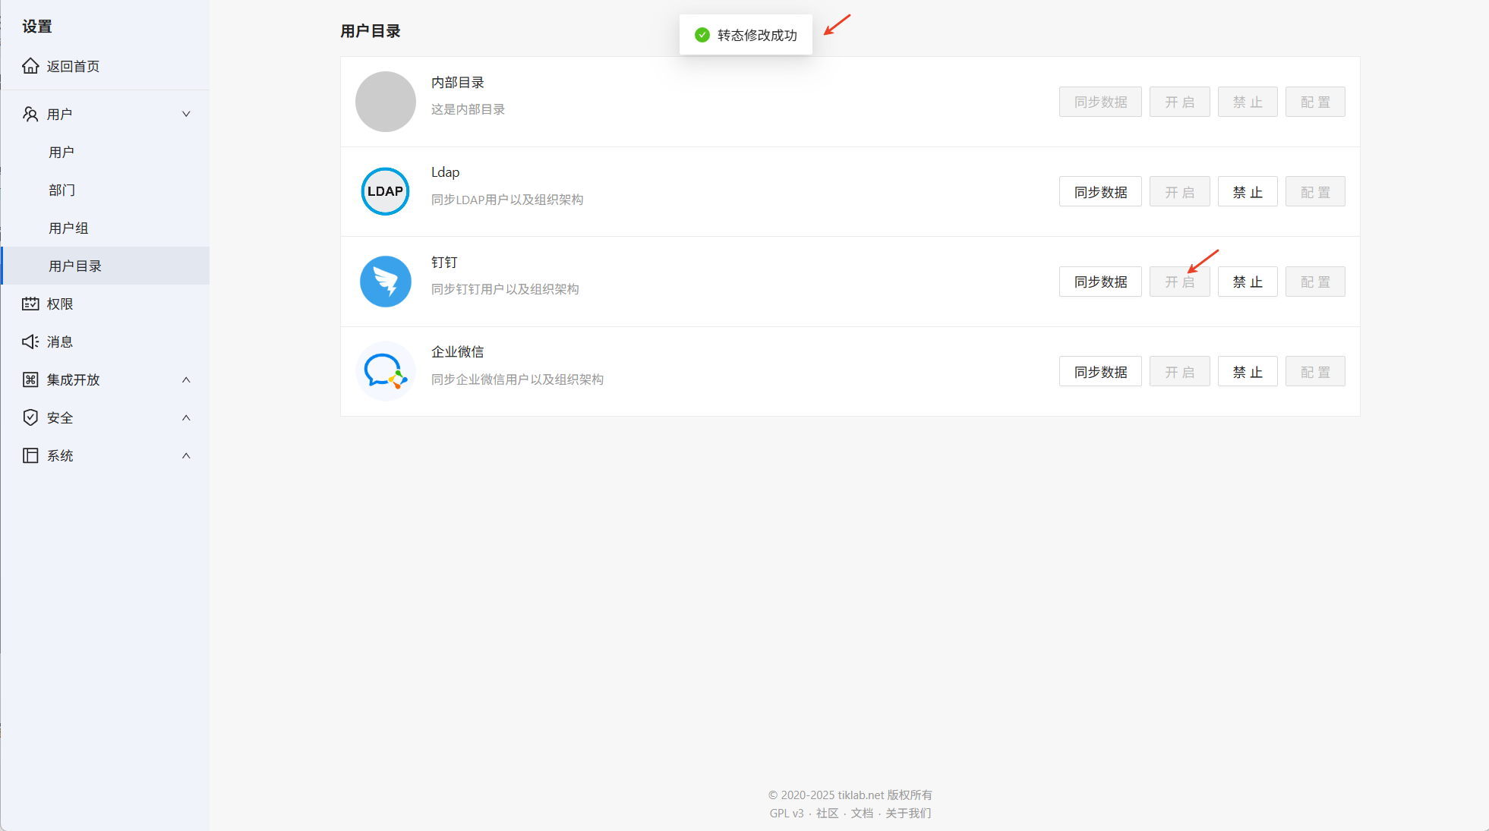
Task: Disable 企业微信 directory with 禁止
Action: 1247,372
